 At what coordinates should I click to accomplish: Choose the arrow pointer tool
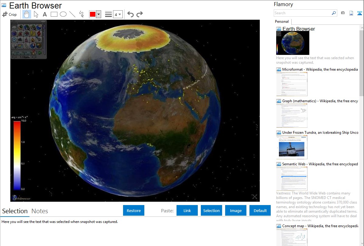pyautogui.click(x=36, y=14)
